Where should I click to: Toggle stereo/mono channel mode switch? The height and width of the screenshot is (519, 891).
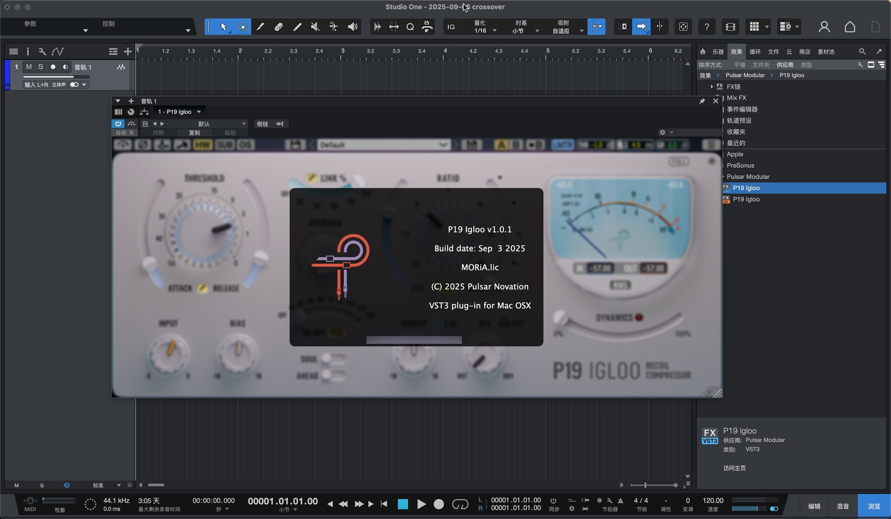(74, 84)
